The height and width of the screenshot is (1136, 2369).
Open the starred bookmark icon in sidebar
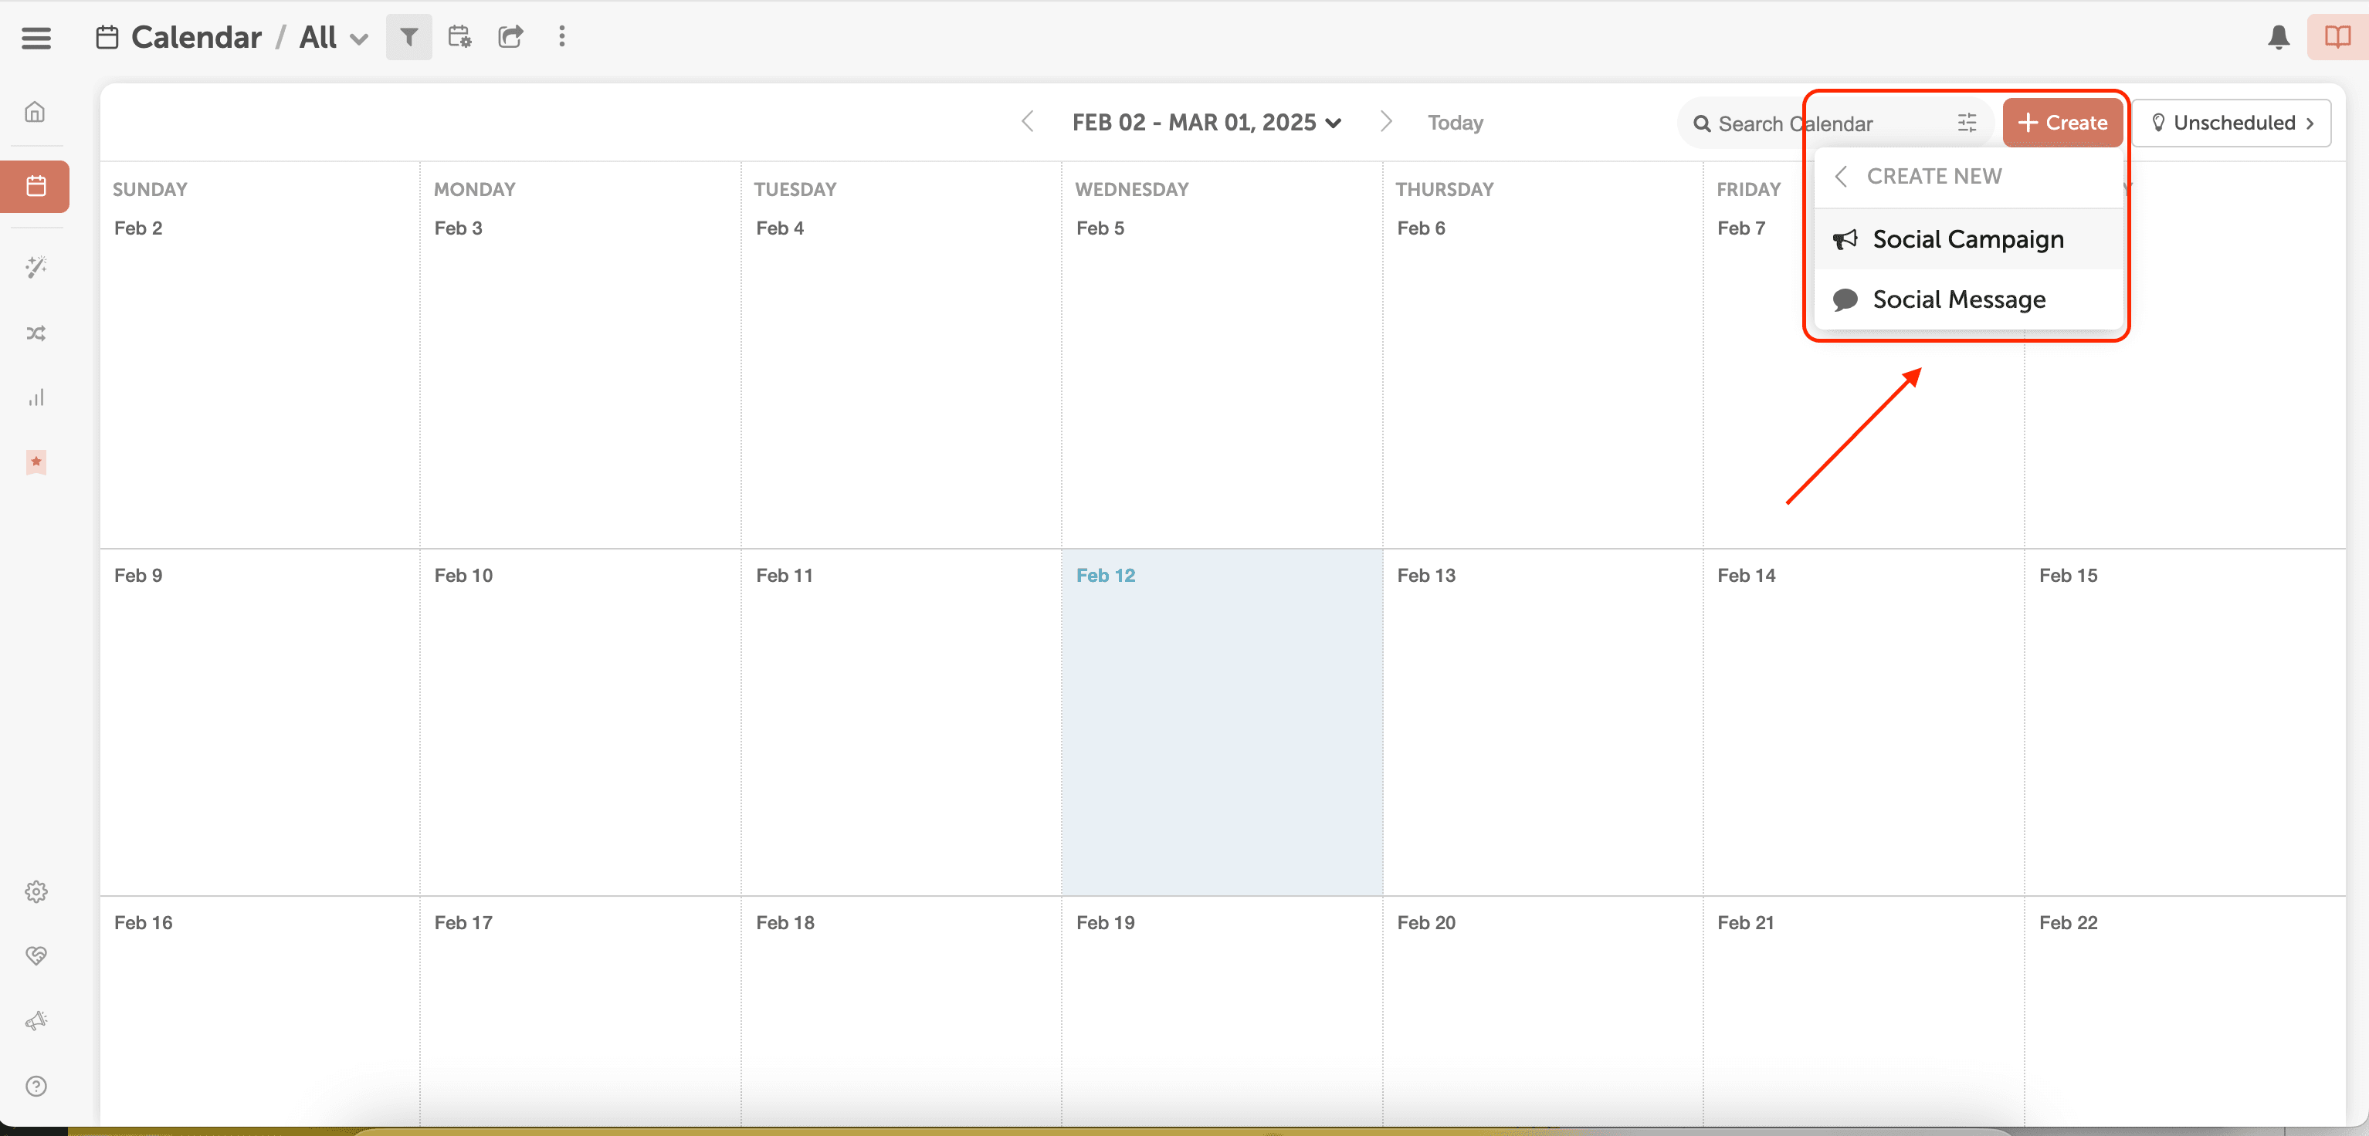pos(36,462)
